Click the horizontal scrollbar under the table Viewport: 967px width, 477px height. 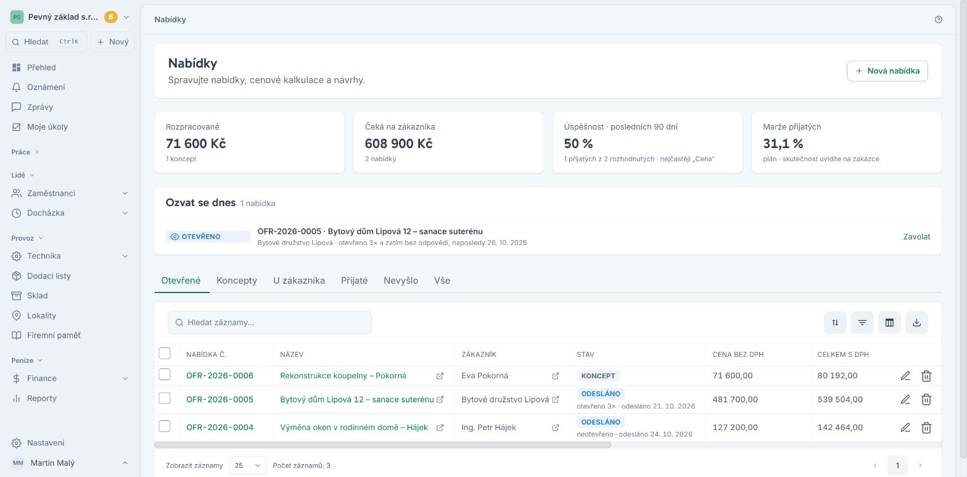[382, 444]
